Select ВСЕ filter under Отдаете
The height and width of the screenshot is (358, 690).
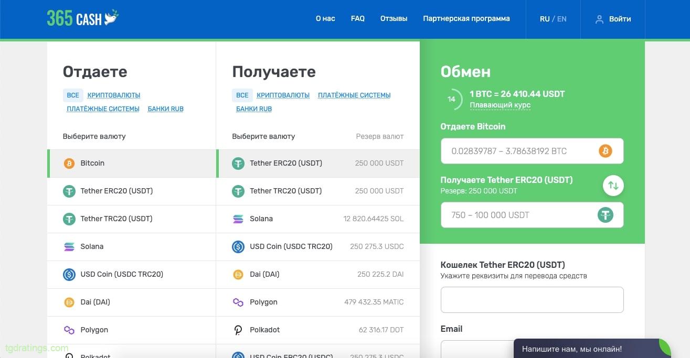tap(73, 95)
